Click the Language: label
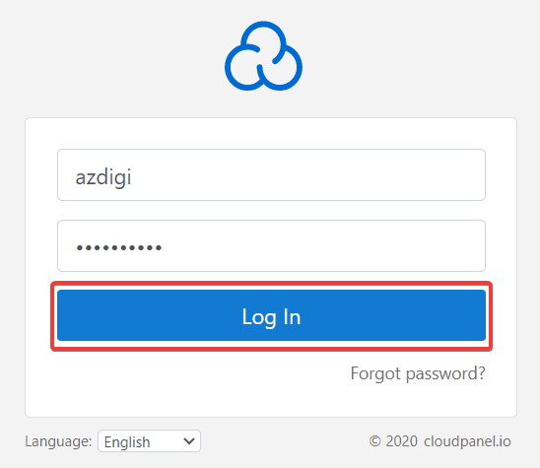 coord(58,441)
